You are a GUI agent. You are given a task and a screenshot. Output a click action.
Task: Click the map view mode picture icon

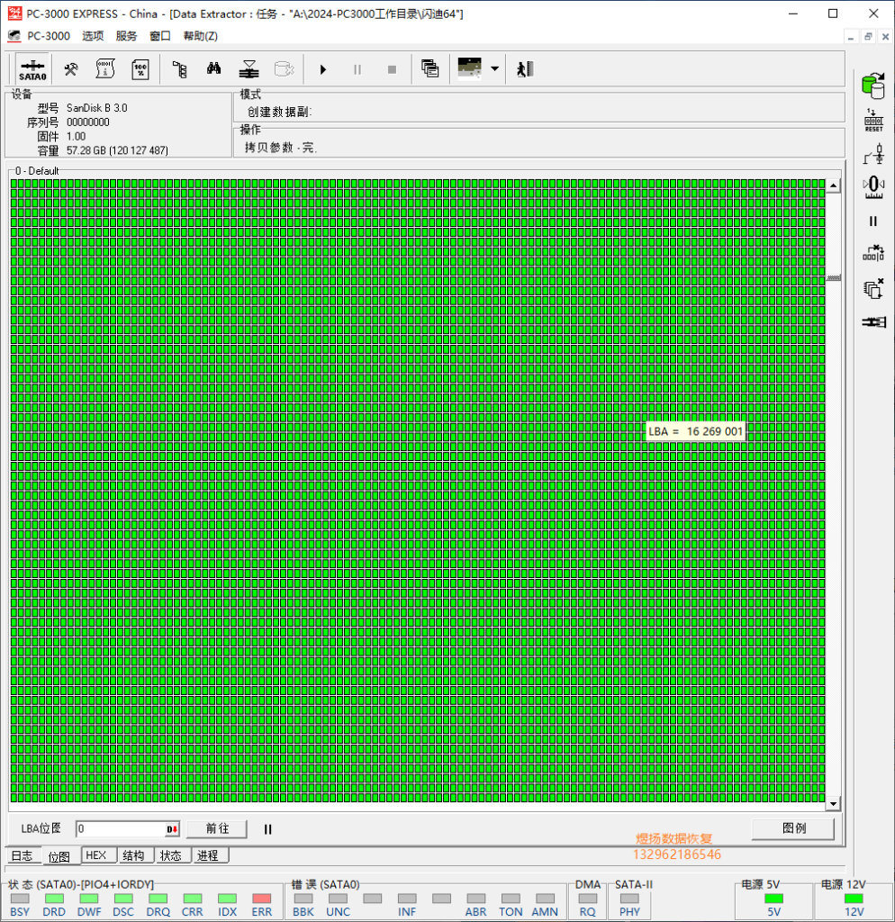click(x=469, y=68)
